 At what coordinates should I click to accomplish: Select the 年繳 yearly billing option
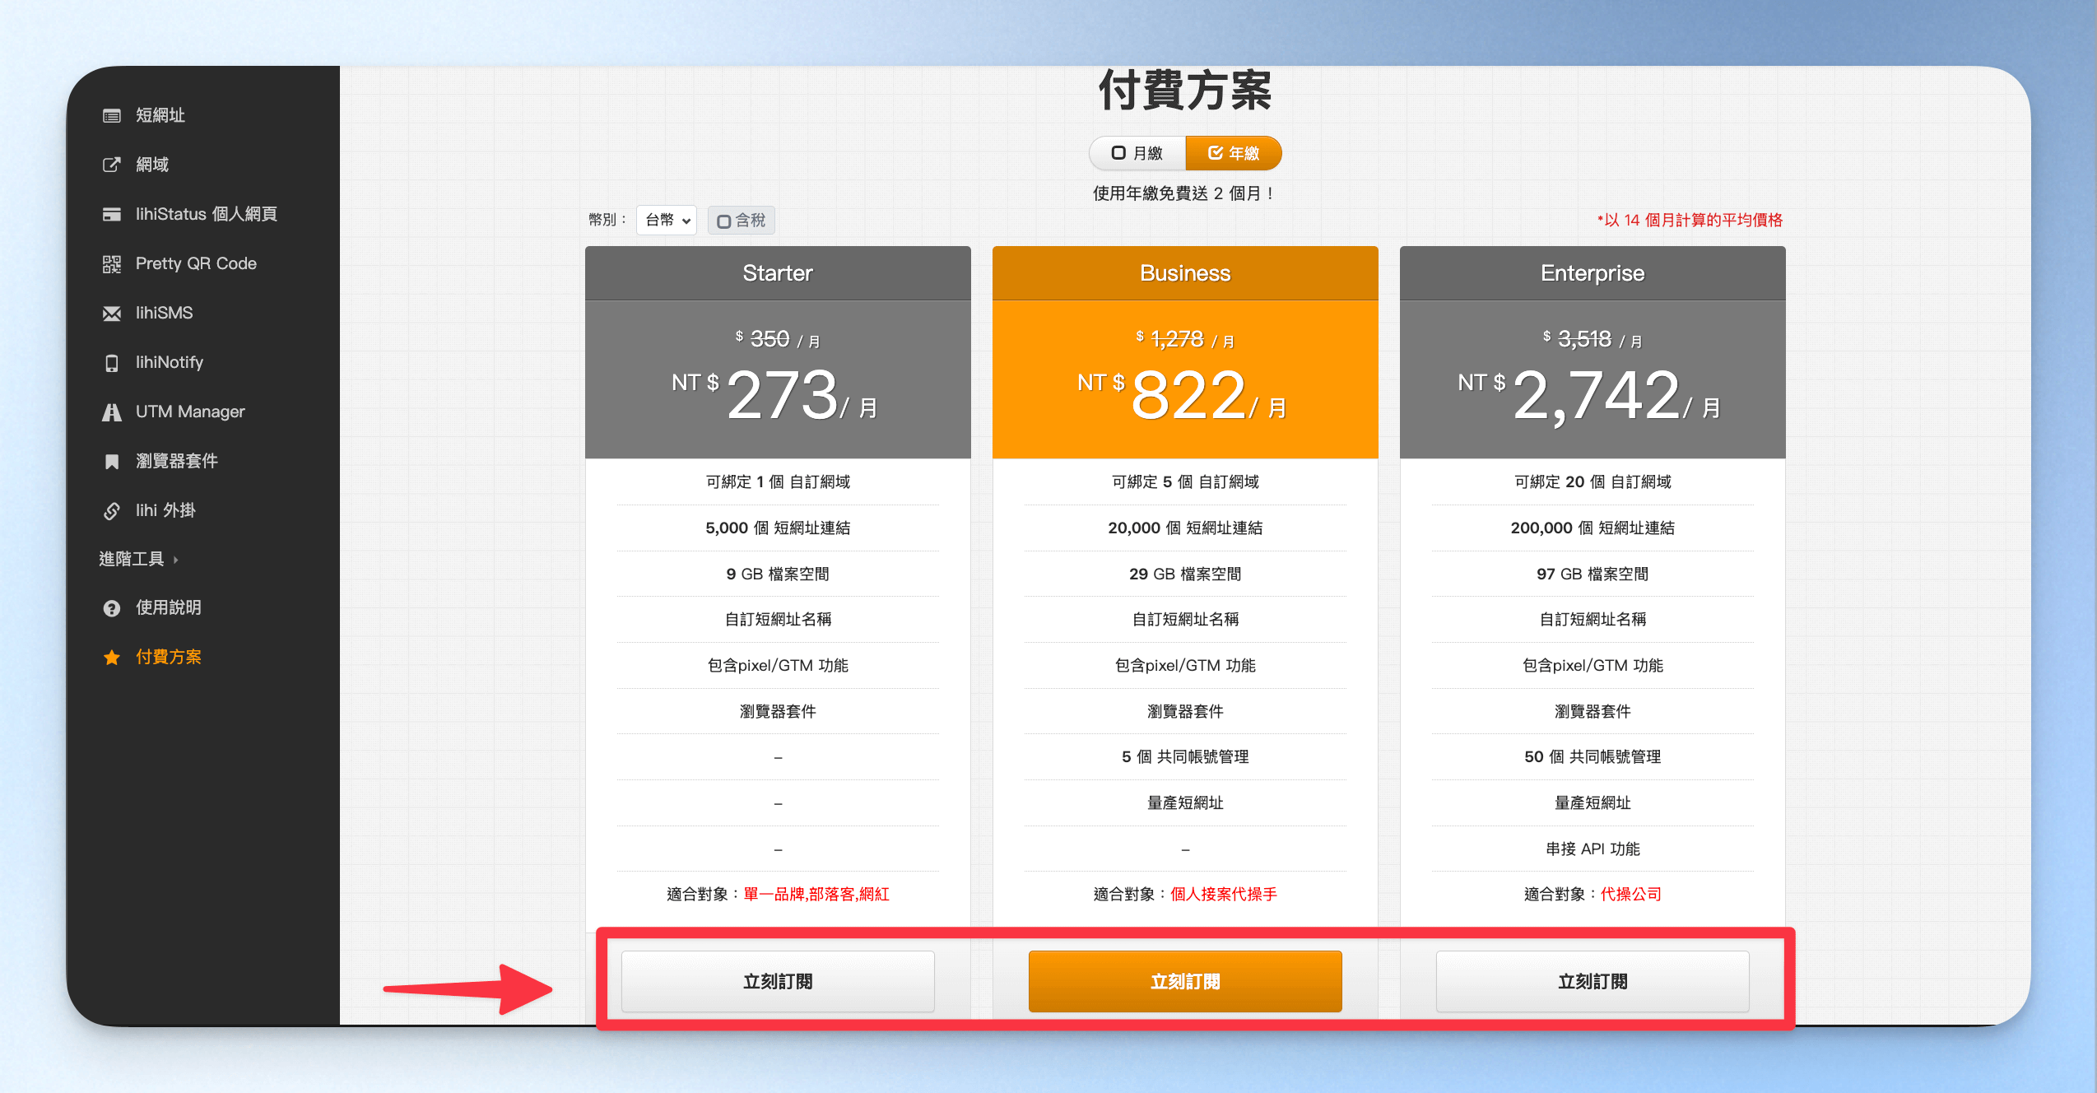(1234, 153)
